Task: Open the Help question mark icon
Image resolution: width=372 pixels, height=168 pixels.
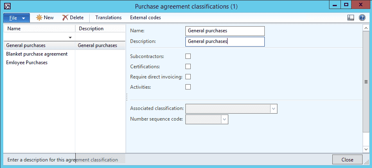Action: (362, 18)
